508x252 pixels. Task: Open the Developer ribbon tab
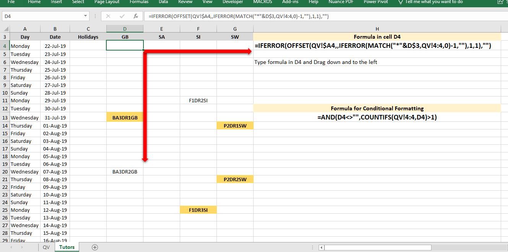pos(233,2)
